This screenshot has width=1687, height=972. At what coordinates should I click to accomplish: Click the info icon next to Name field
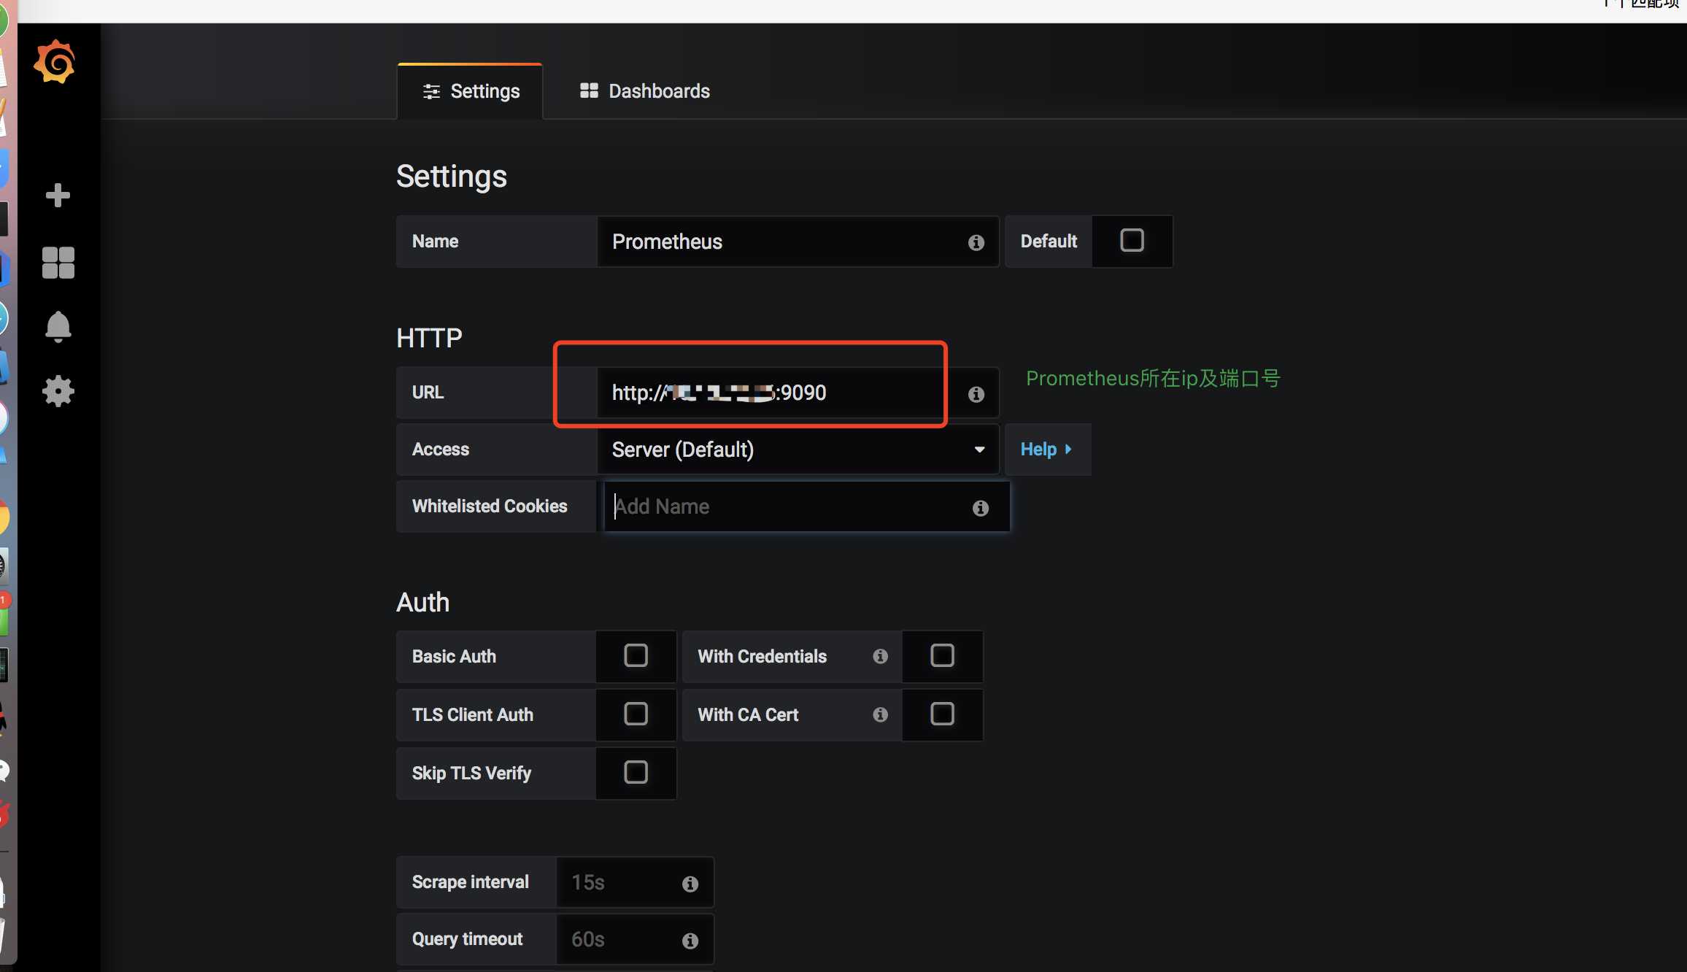click(x=976, y=242)
